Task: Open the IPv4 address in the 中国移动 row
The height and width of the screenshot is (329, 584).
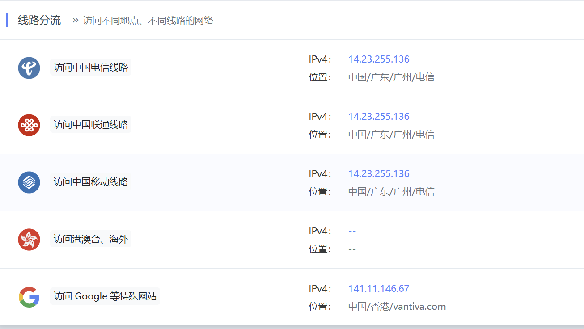Action: point(379,174)
